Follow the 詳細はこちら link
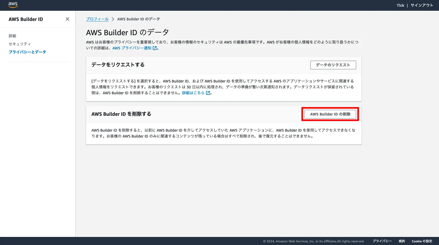The image size is (439, 245). click(193, 93)
